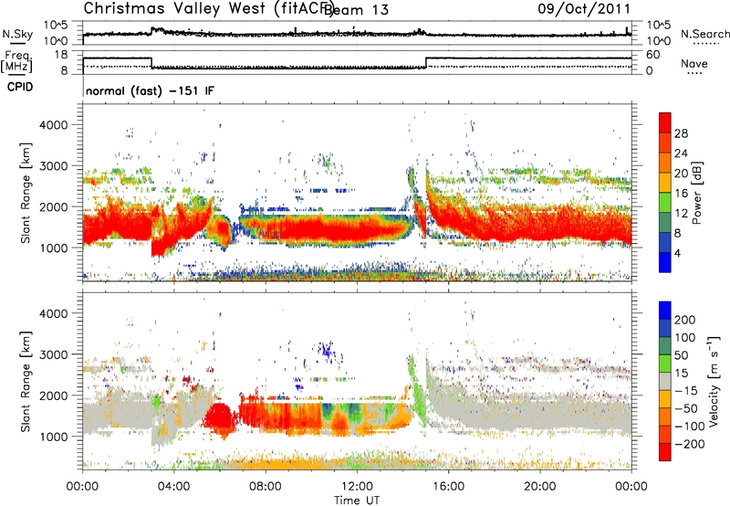Click the 'normal (fast) -151 IF' text
This screenshot has height=506, width=730.
tap(150, 90)
